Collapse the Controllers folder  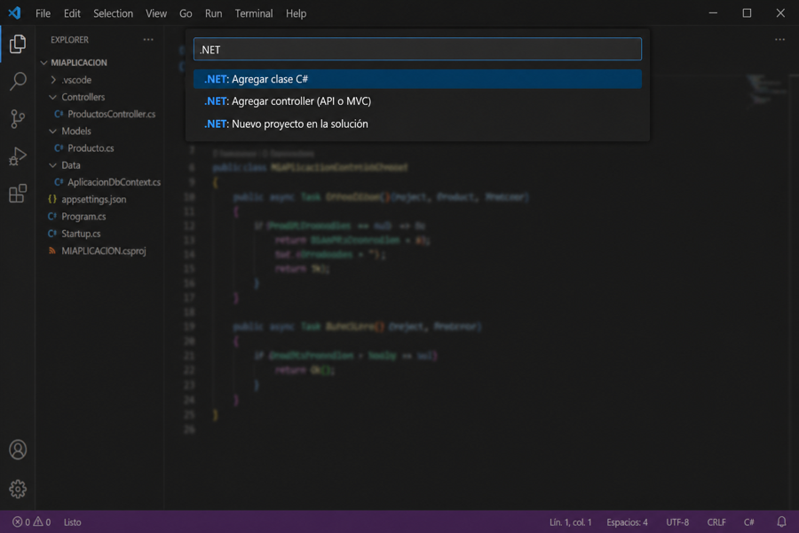click(x=53, y=97)
